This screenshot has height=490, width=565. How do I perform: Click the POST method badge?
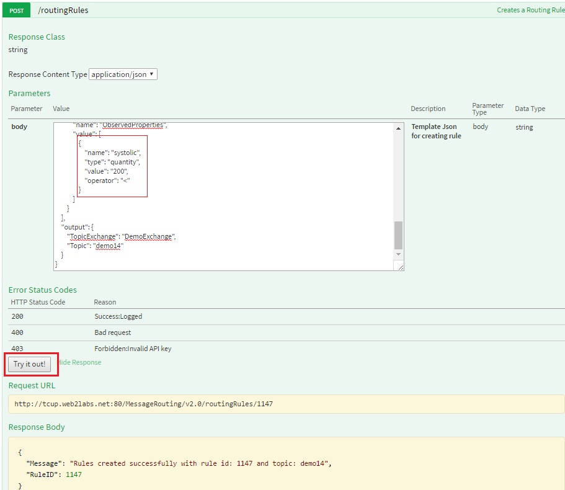coord(16,11)
